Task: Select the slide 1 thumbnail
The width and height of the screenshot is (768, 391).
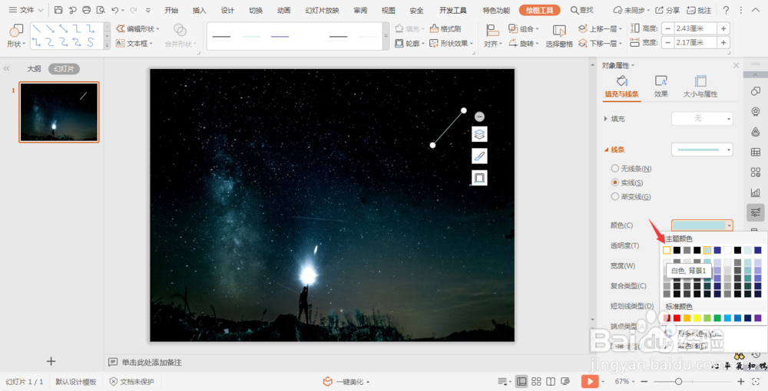Action: (x=59, y=112)
